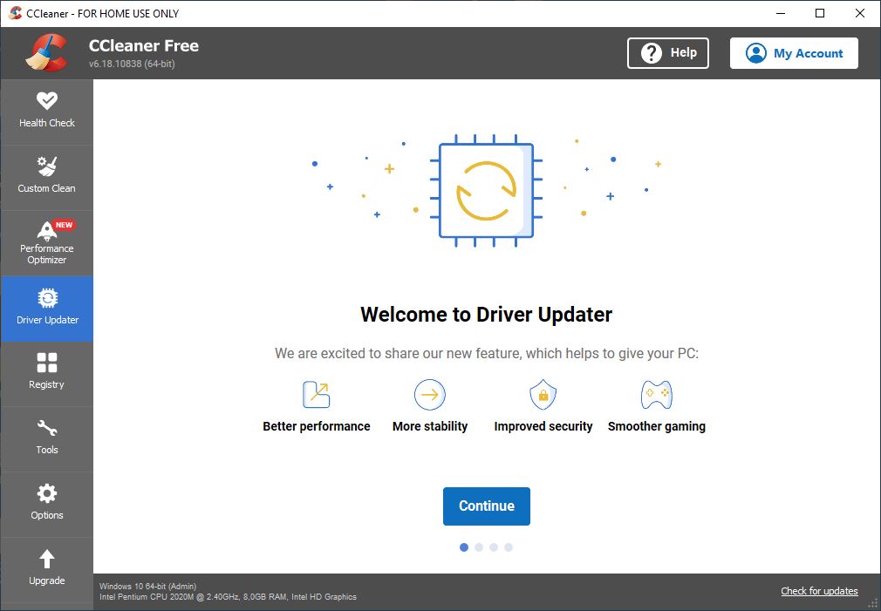Click the 'CCleaner Free' title text
The width and height of the screenshot is (881, 611).
click(x=144, y=45)
